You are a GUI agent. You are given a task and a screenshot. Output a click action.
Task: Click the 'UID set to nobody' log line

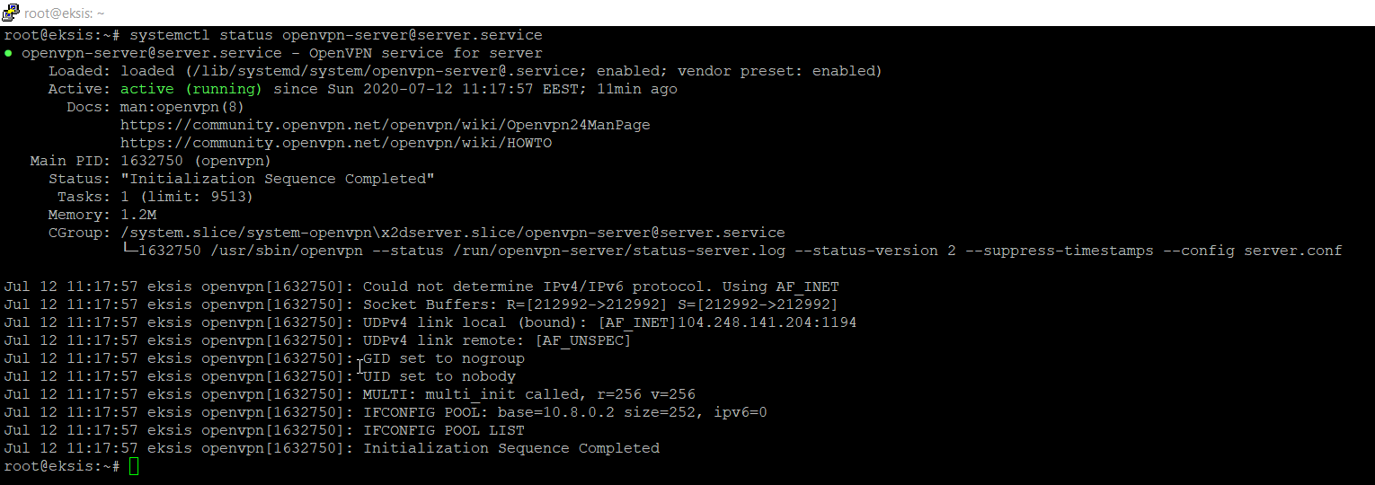(439, 376)
